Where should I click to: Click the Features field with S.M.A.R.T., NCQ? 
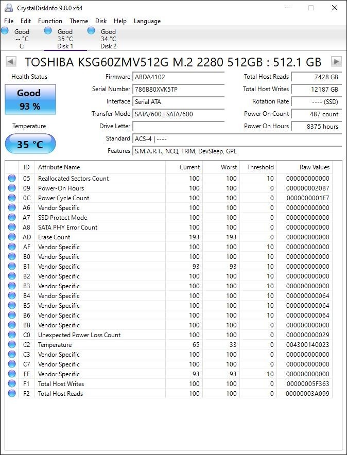click(x=237, y=151)
